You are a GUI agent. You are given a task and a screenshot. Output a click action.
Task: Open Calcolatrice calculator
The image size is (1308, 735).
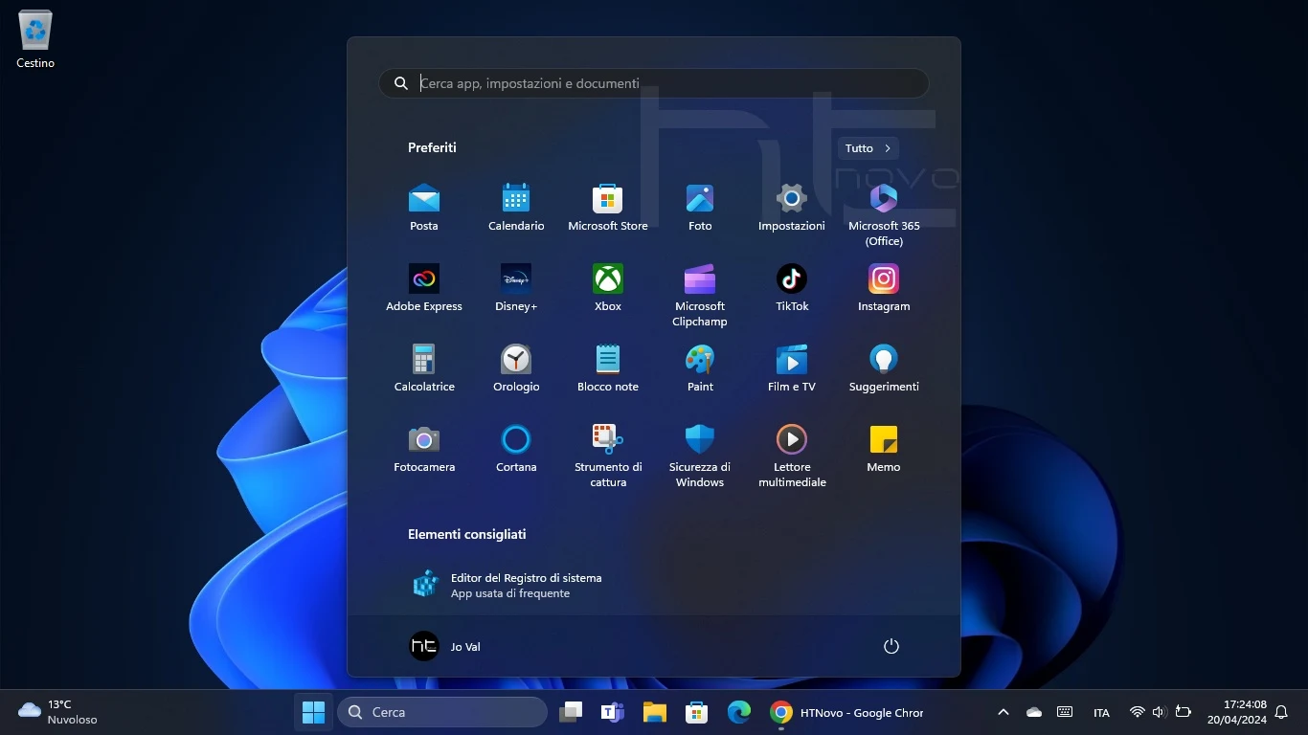[x=424, y=368]
